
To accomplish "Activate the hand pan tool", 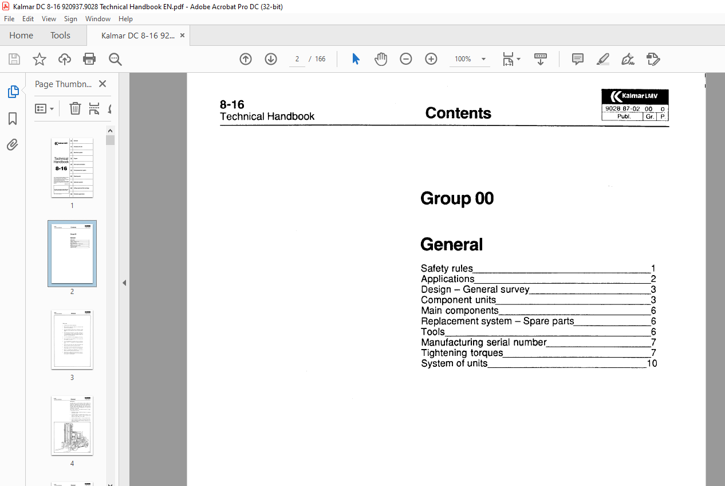I will click(381, 59).
